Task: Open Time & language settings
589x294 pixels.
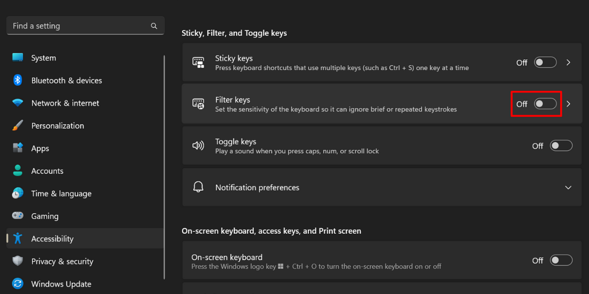Action: 61,193
